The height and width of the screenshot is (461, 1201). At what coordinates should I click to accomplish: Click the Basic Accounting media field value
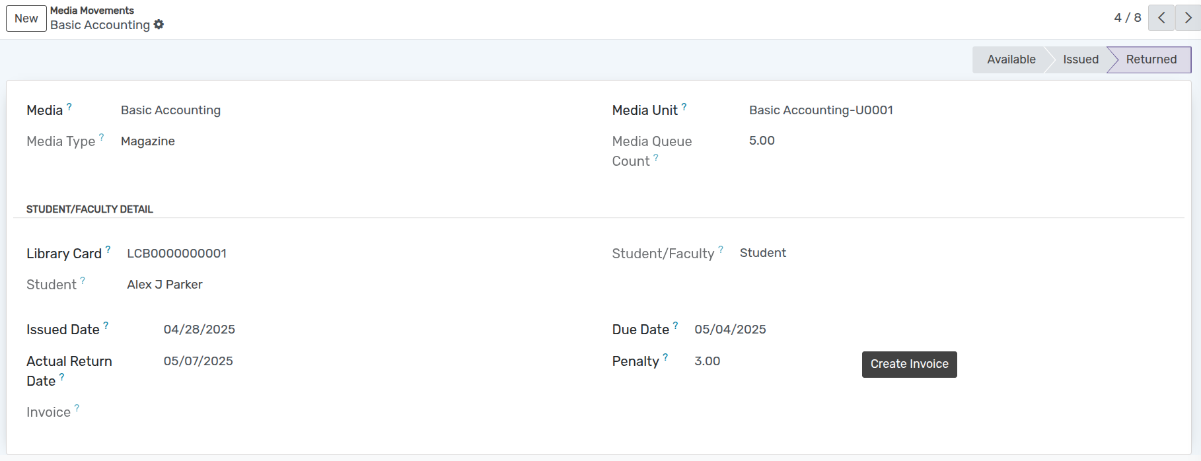[x=170, y=110]
